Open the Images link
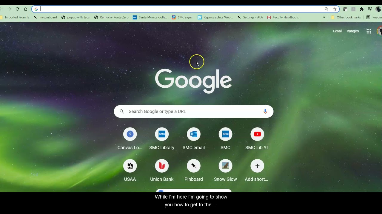This screenshot has width=382, height=214. click(353, 31)
